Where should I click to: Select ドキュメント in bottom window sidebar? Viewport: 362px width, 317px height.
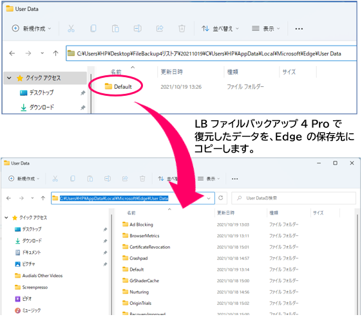[x=28, y=253]
